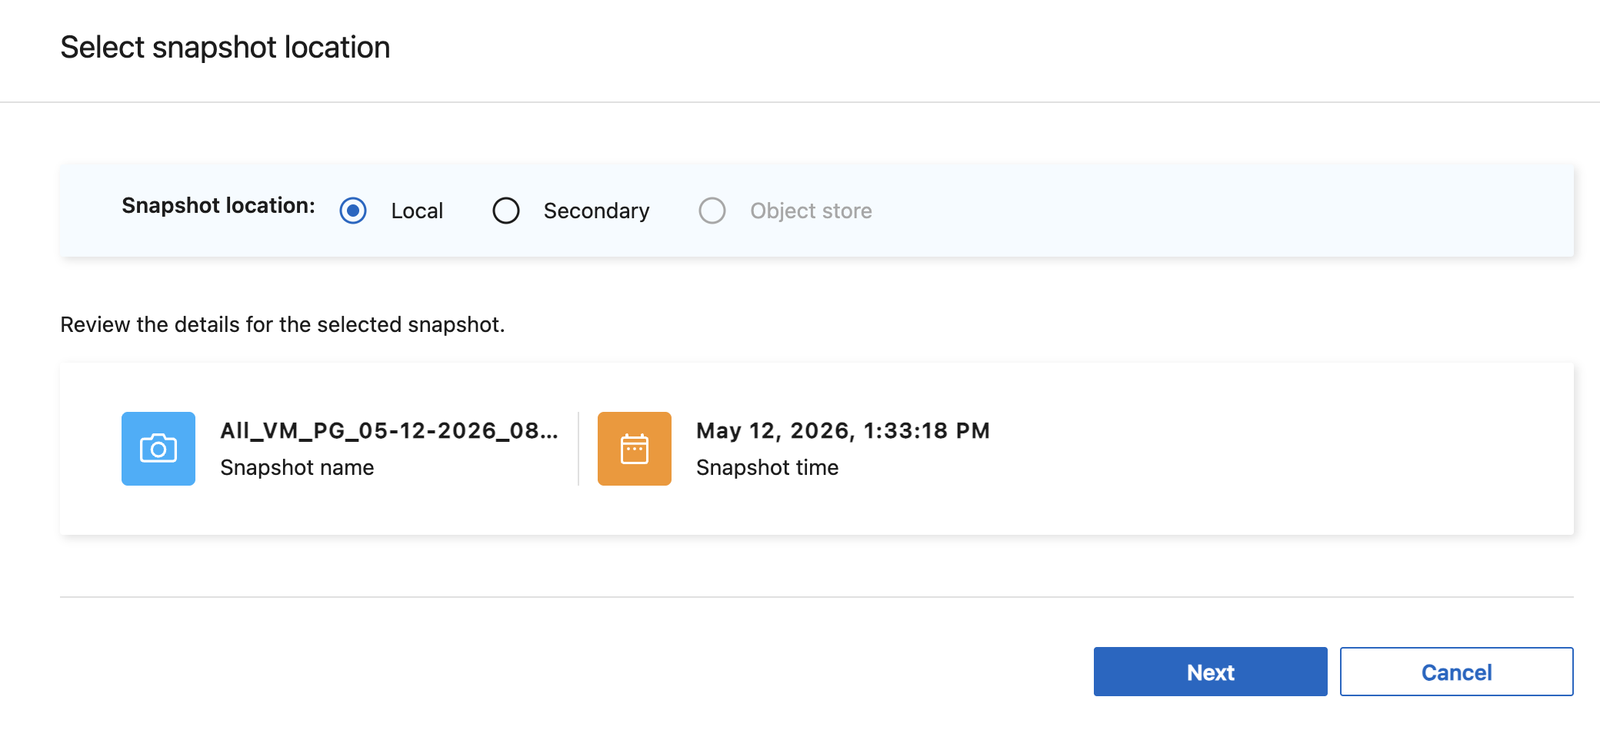Click the Object store label text
The width and height of the screenshot is (1600, 730).
click(x=811, y=211)
